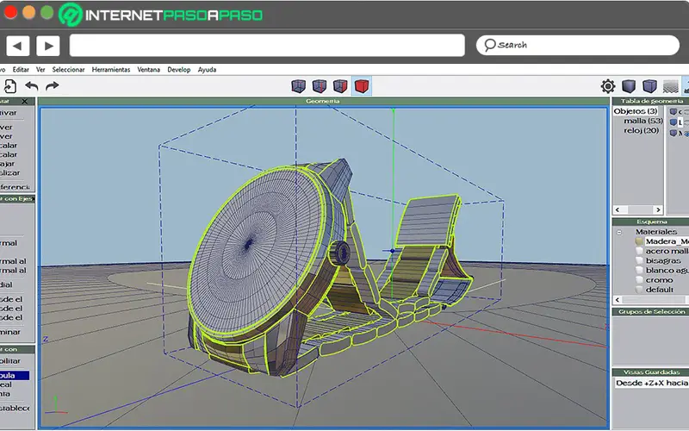The height and width of the screenshot is (431, 689).
Task: Collapse the Materiales tree node
Action: click(x=618, y=232)
